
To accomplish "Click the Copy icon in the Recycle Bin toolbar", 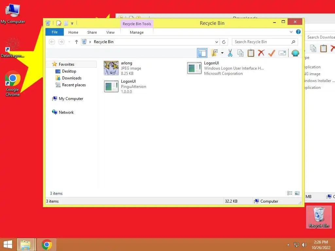I will point(240,53).
